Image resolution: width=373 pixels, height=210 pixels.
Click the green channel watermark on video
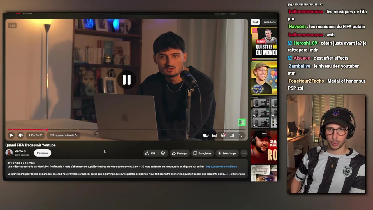tap(242, 123)
